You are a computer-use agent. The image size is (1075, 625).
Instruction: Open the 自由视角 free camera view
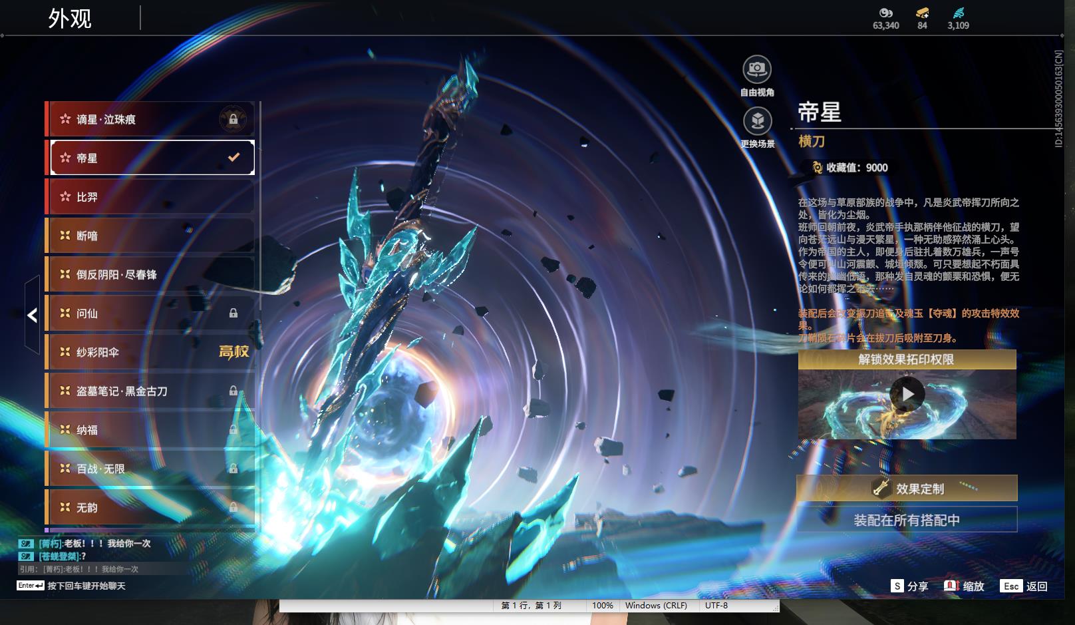pos(757,69)
